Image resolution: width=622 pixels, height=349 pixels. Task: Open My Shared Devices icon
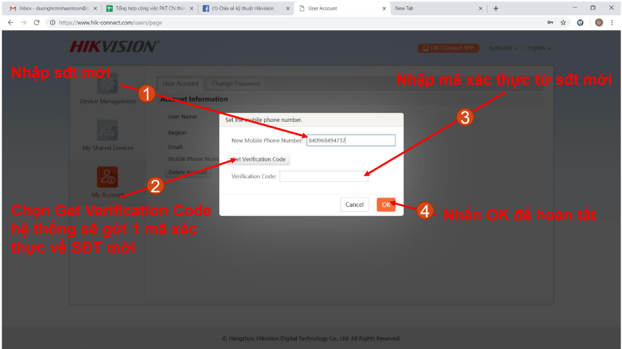tap(107, 131)
